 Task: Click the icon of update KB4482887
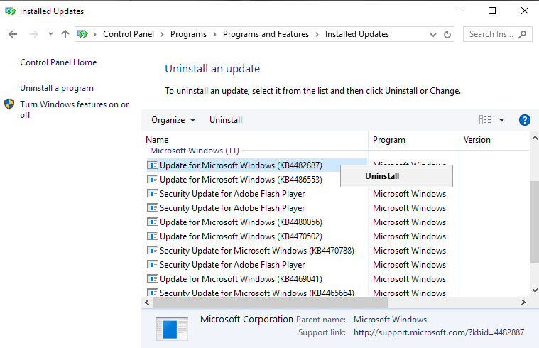pos(152,165)
